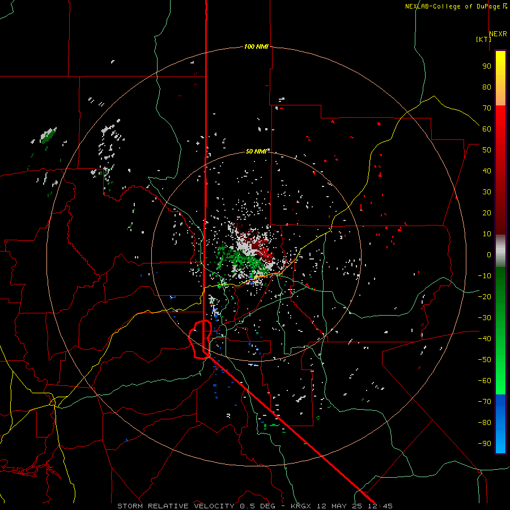Click the 100 NMI range ring label
This screenshot has height=510, width=510.
click(256, 46)
